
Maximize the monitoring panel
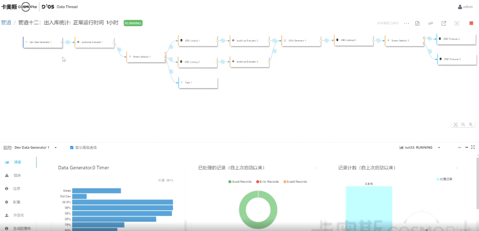[x=473, y=147]
